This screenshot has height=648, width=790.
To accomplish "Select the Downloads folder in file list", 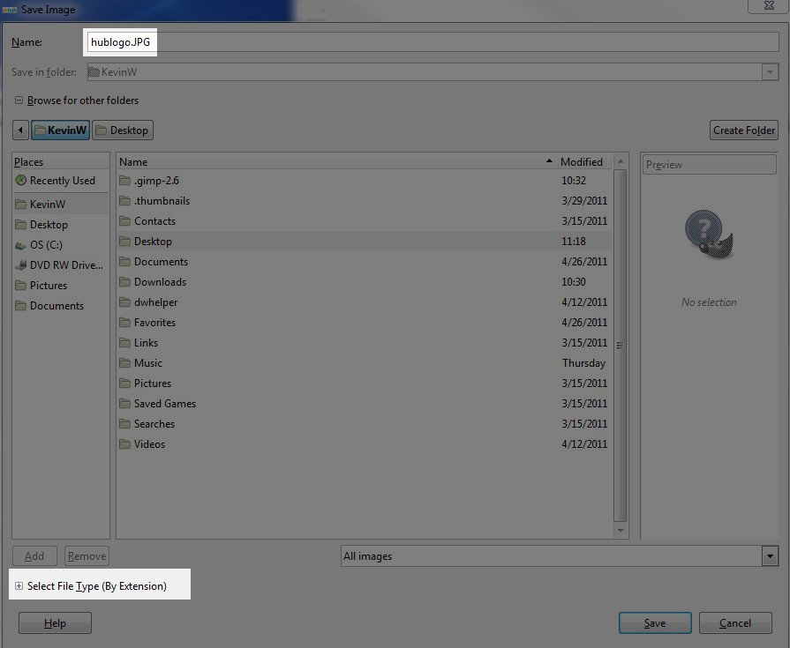I will click(x=160, y=282).
